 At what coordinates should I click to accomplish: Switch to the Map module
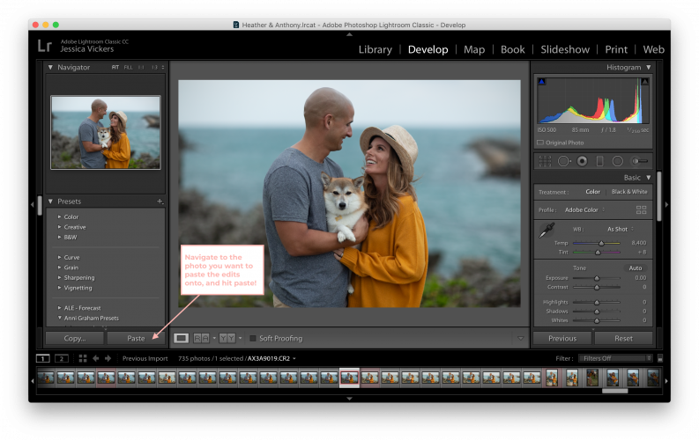474,50
